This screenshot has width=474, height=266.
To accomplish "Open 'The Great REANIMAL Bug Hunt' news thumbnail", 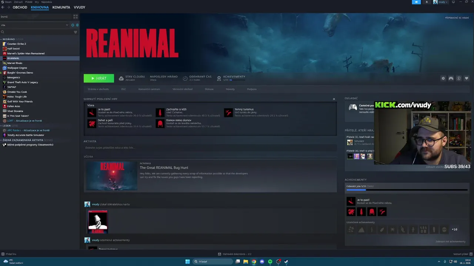I will [x=112, y=175].
